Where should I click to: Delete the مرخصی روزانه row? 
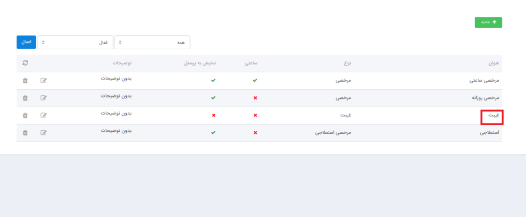coord(25,98)
